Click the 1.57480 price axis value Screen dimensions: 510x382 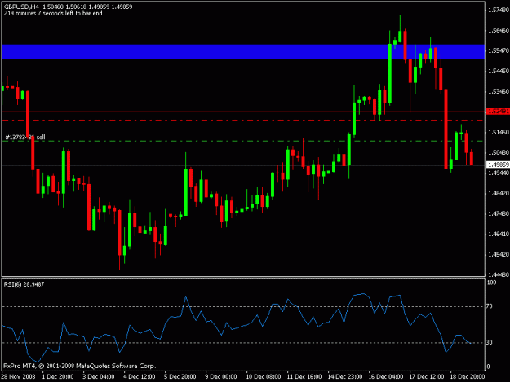click(x=499, y=10)
